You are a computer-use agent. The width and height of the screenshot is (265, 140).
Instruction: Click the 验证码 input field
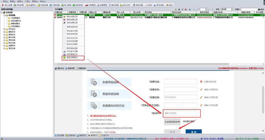point(181,113)
